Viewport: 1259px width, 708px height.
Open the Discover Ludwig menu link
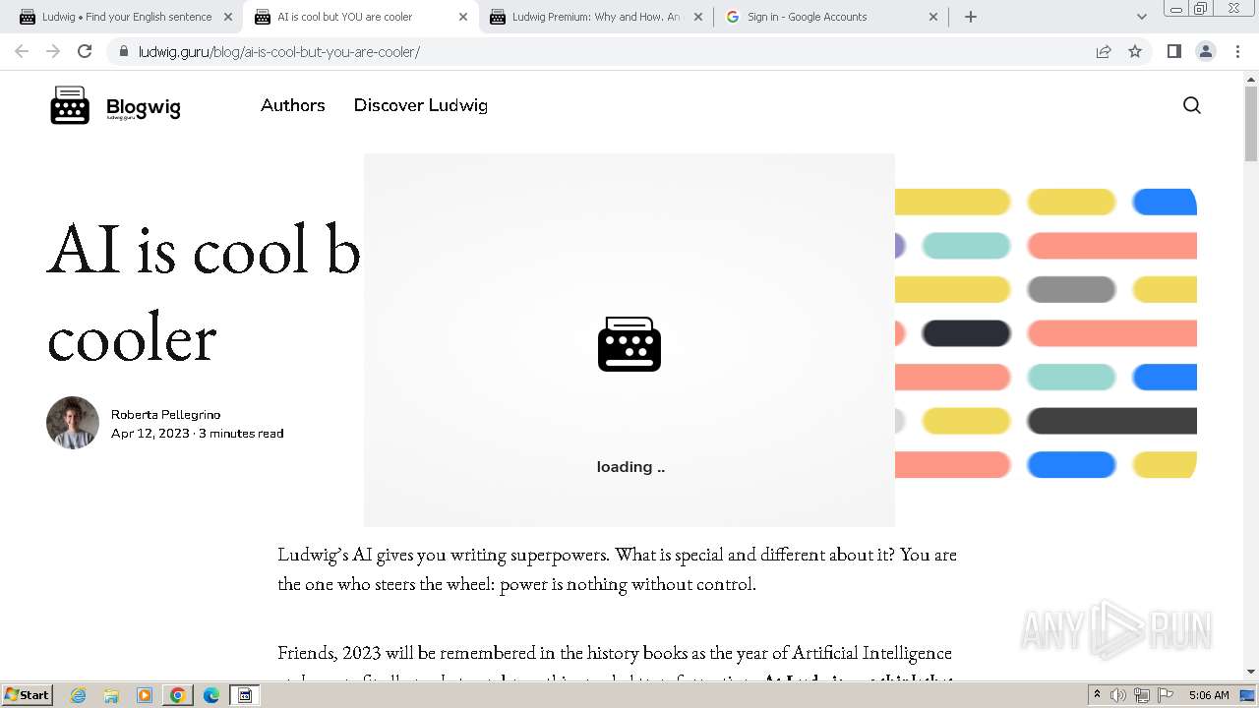pyautogui.click(x=421, y=105)
